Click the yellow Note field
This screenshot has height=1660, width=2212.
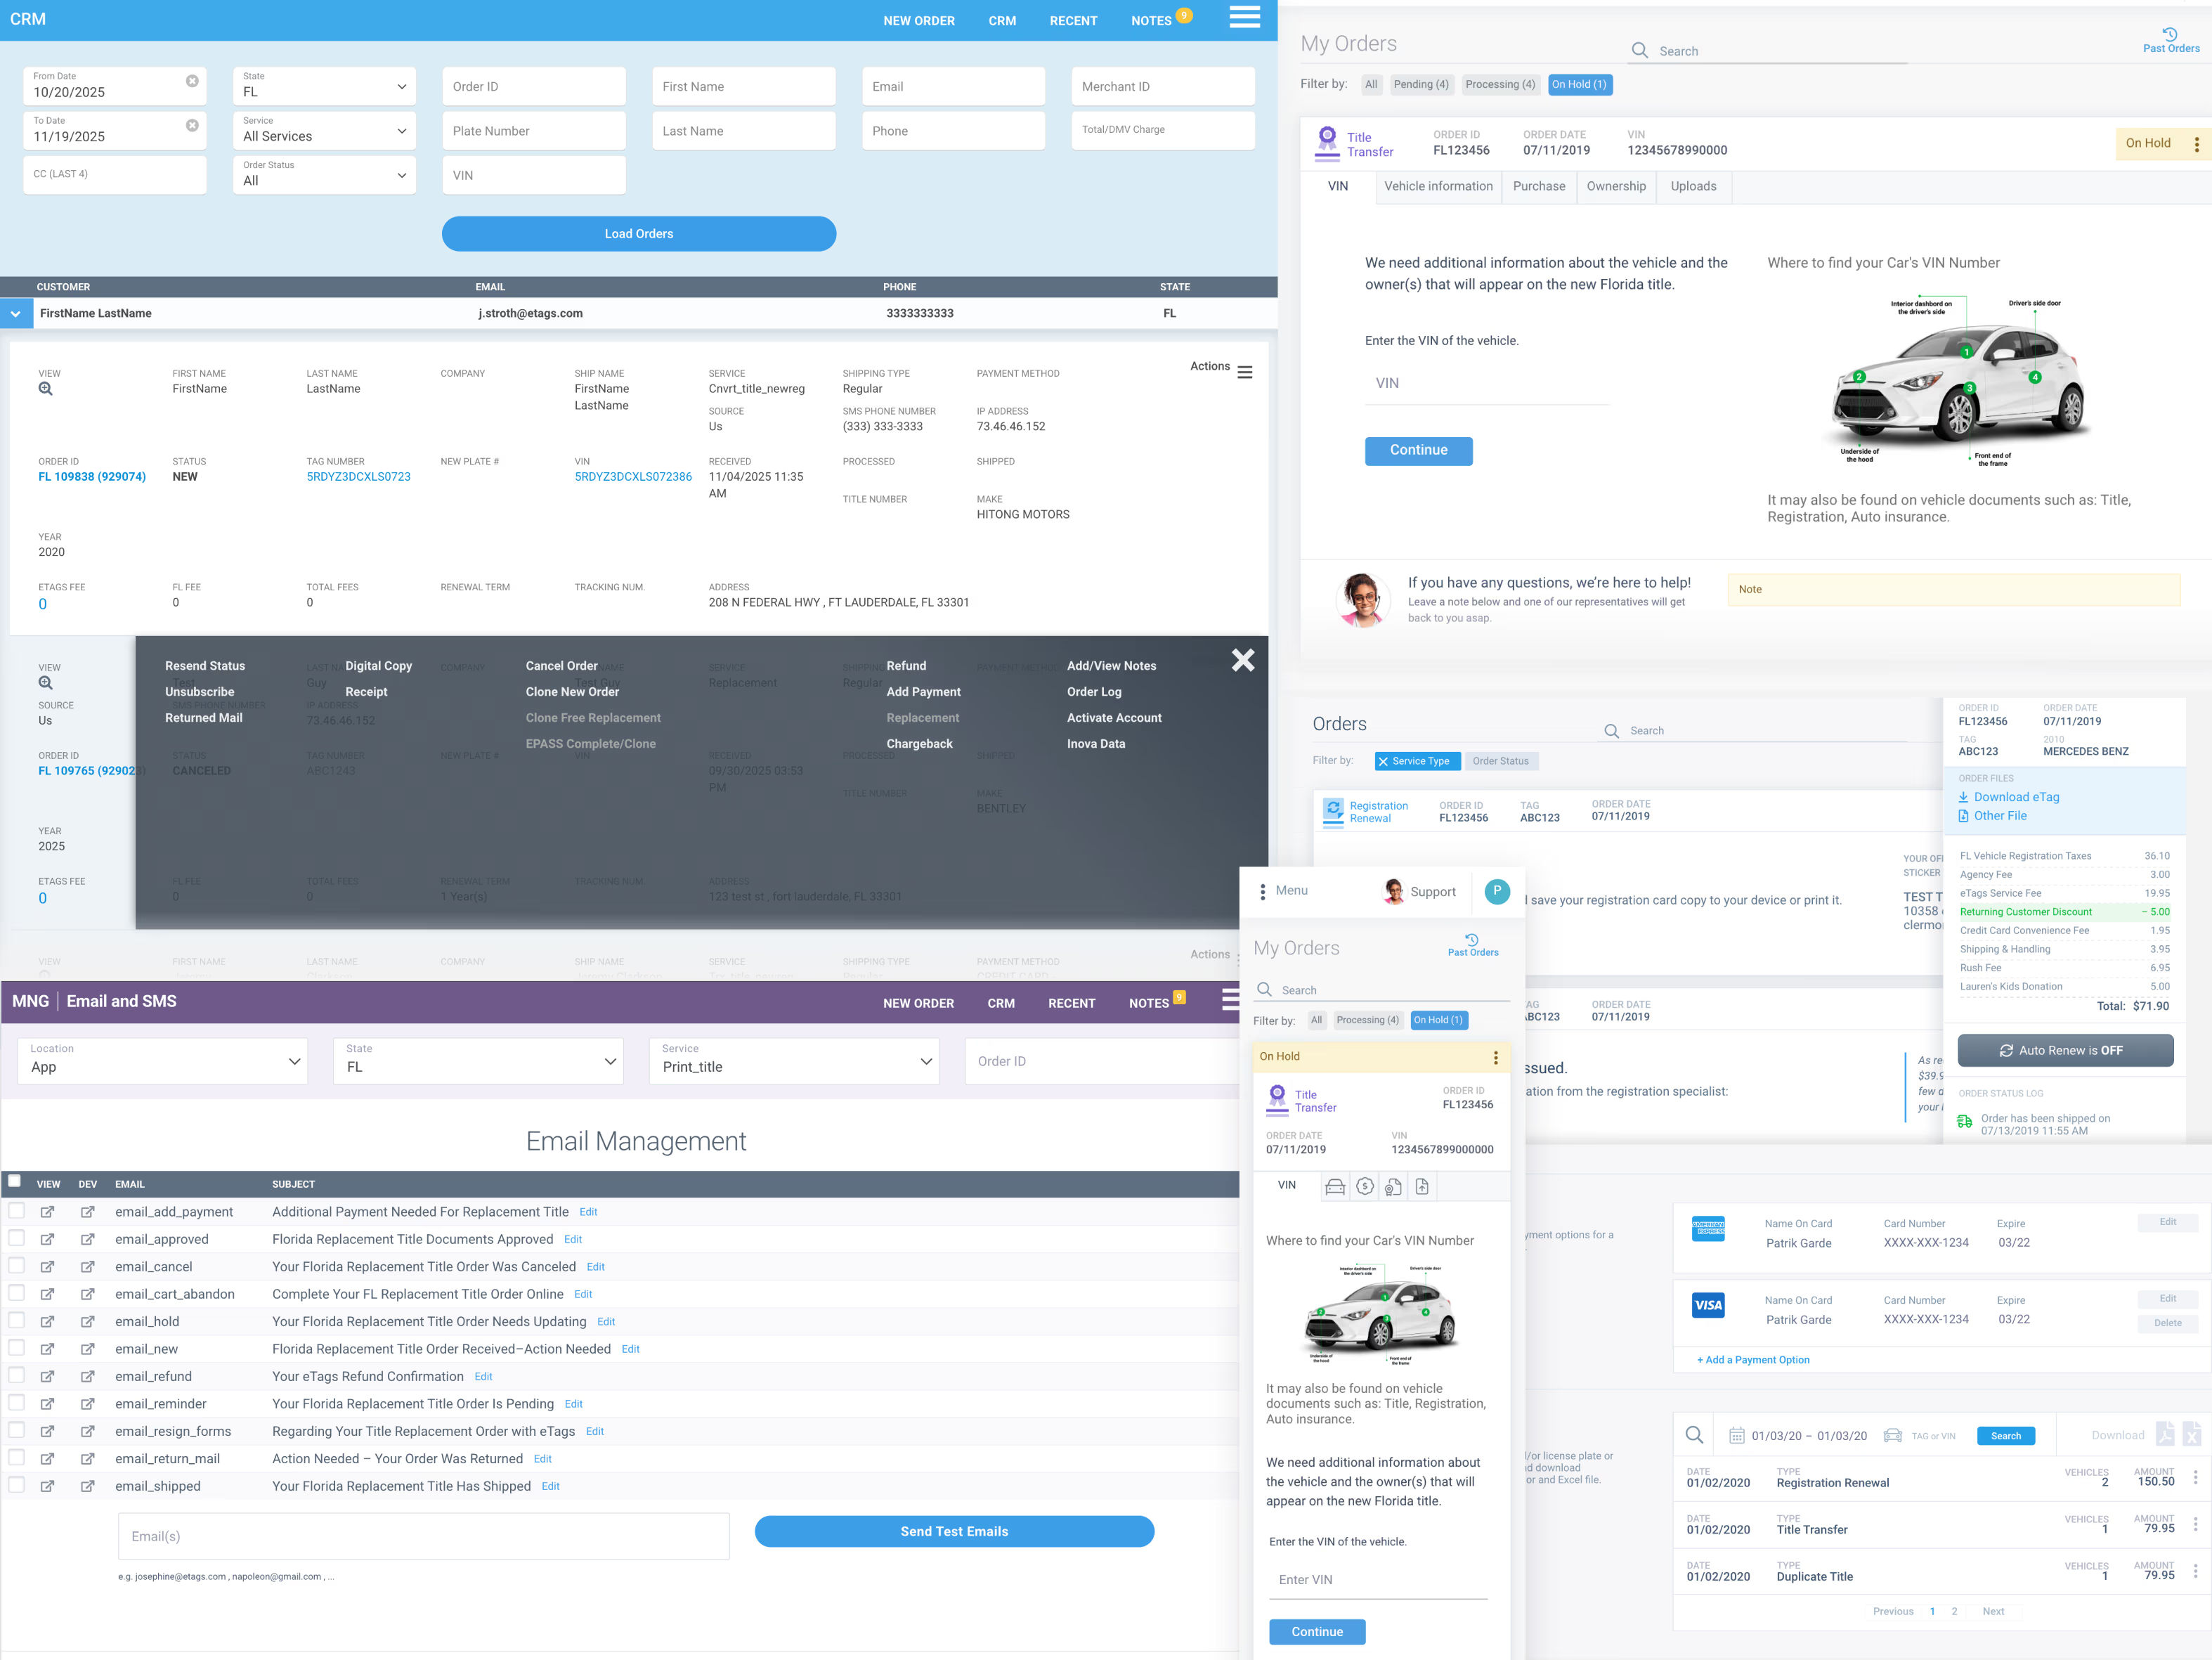pos(1954,590)
